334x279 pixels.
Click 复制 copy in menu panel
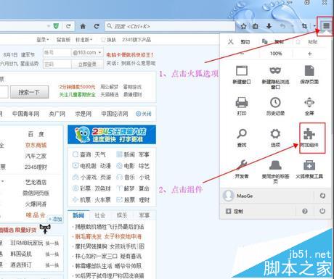pyautogui.click(x=273, y=42)
